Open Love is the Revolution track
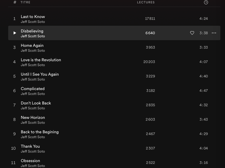 tap(41, 60)
